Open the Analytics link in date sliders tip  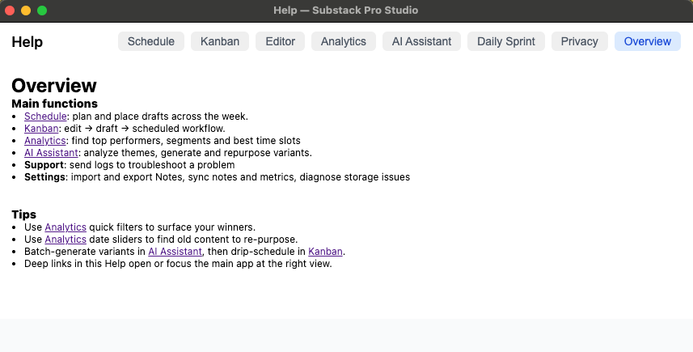(x=65, y=240)
